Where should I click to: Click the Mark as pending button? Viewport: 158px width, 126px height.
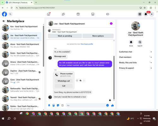click(x=65, y=36)
